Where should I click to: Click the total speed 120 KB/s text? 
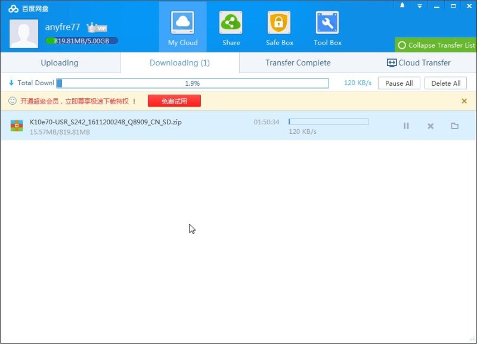(x=358, y=83)
